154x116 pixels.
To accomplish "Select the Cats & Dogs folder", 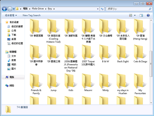I will pyautogui.click(x=140, y=54).
